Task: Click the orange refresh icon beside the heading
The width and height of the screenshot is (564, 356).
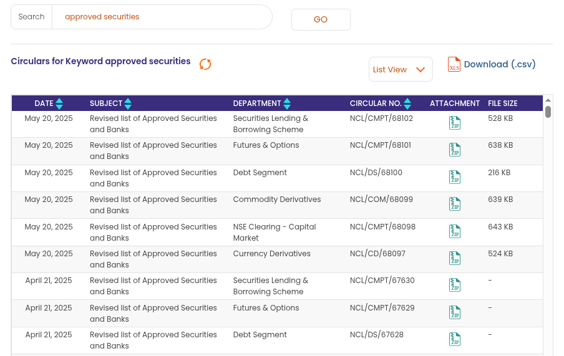Action: point(205,64)
